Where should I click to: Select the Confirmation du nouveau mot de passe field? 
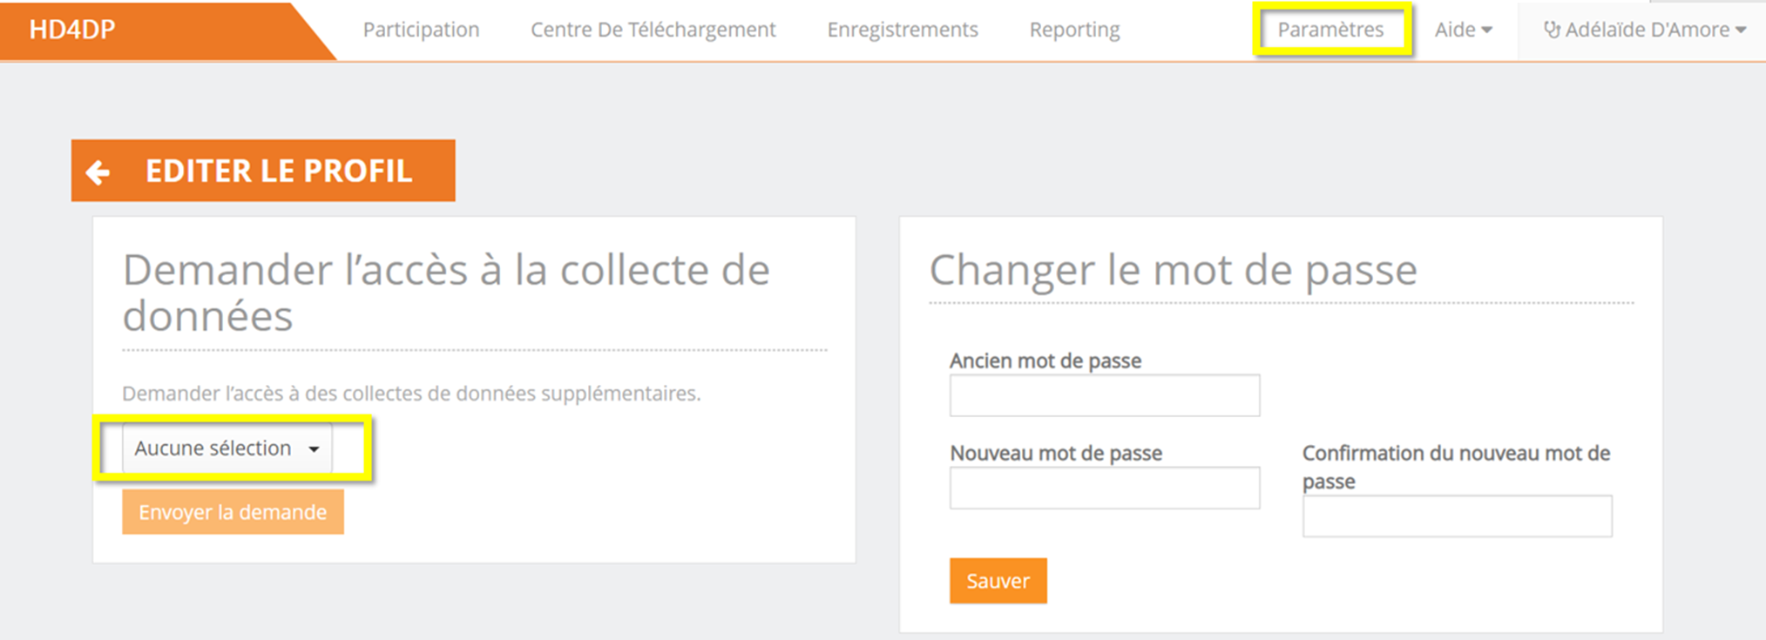[1457, 516]
